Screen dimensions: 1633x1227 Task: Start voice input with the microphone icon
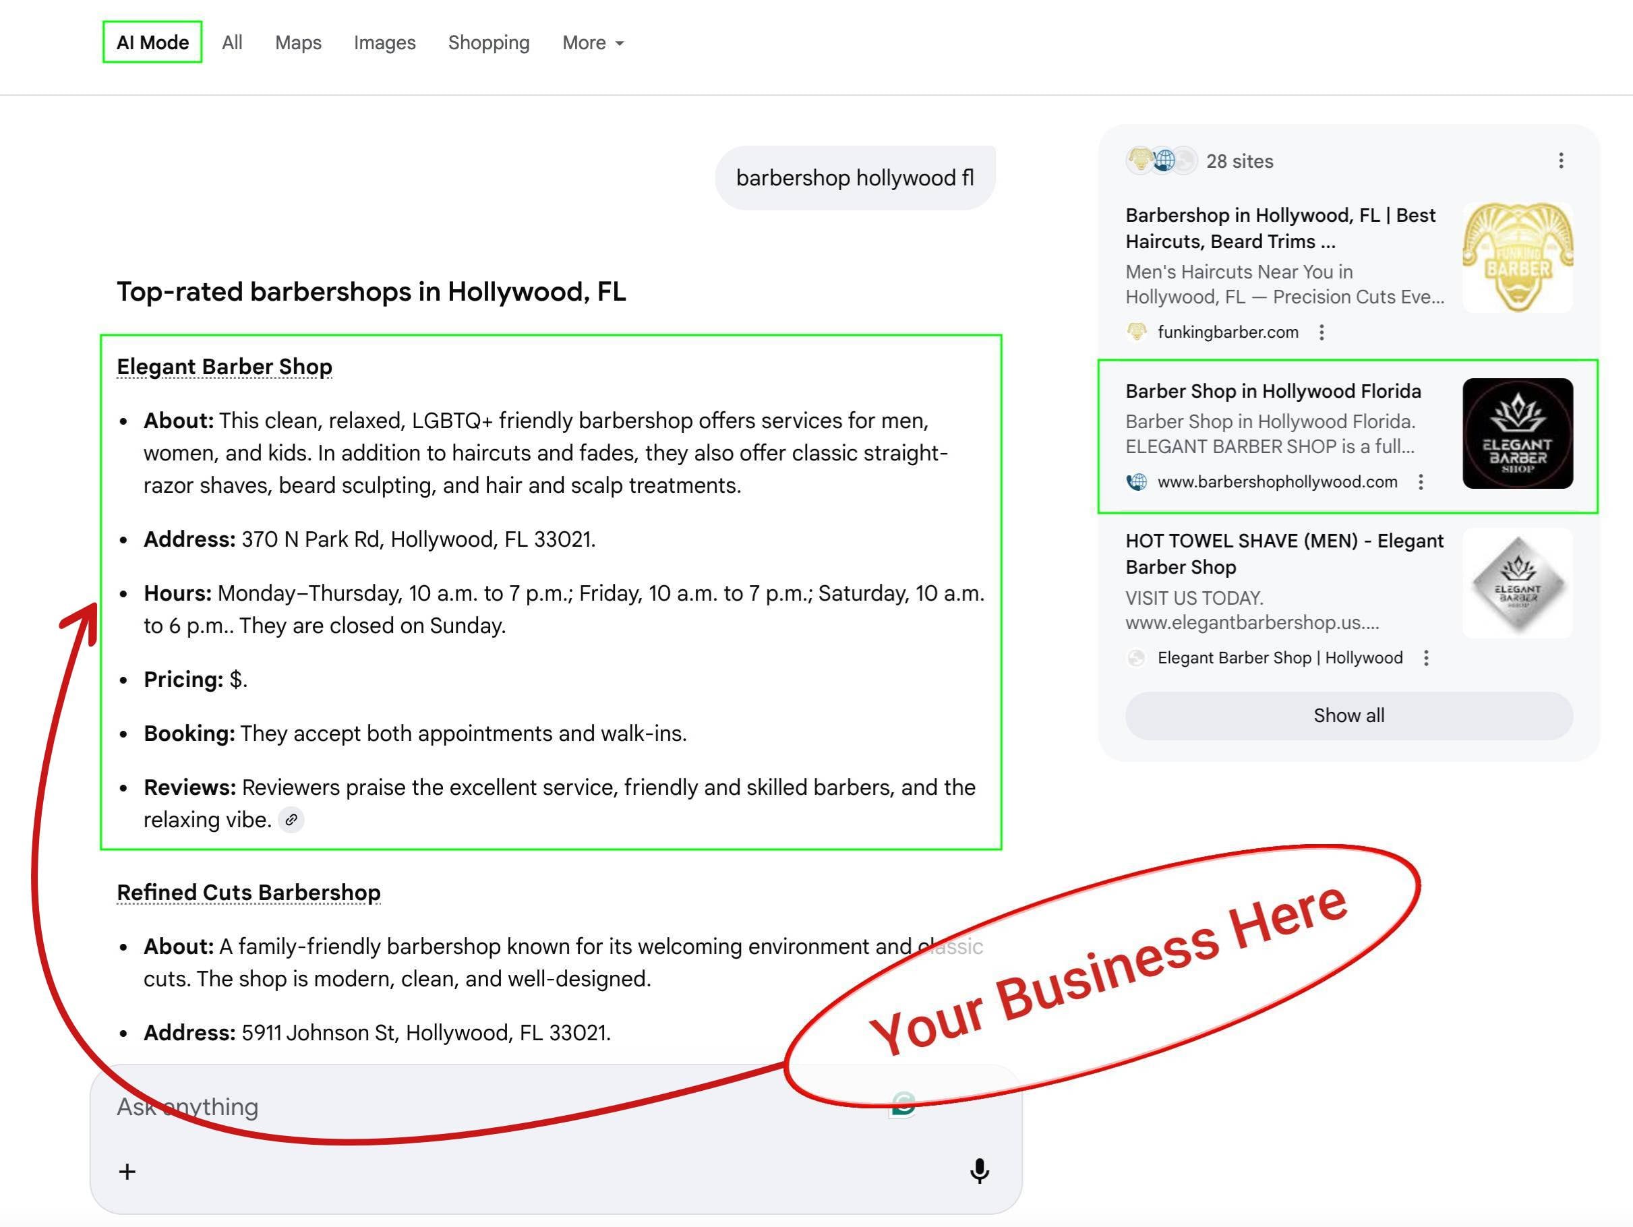tap(980, 1171)
